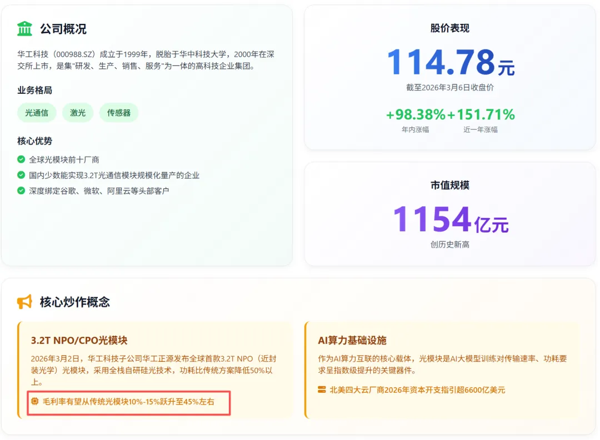Click the 114.78元 stock price figure

point(451,62)
